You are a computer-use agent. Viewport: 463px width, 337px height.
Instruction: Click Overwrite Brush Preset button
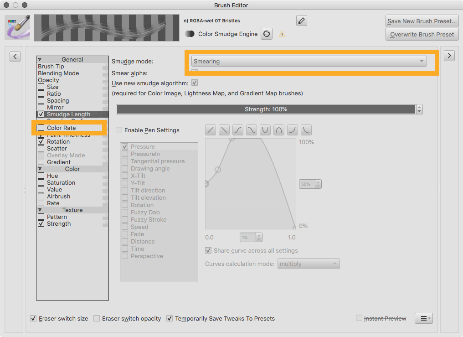[422, 34]
